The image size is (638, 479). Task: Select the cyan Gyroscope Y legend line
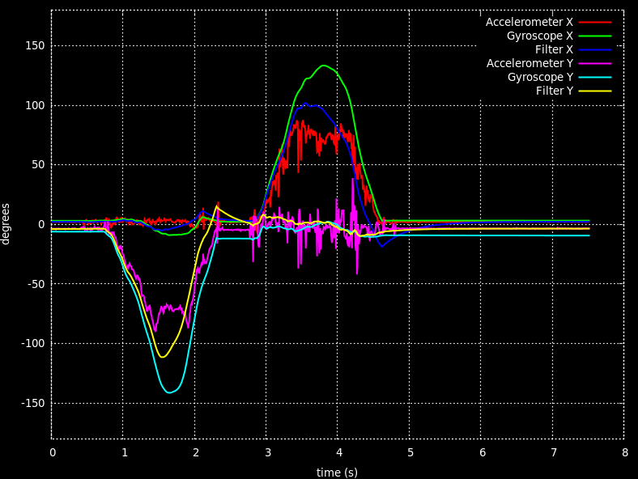point(595,77)
